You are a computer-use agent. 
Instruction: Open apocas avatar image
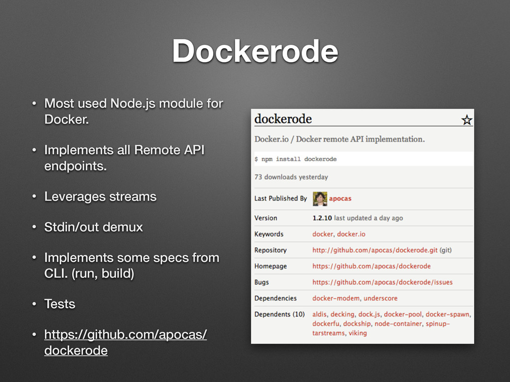coord(320,199)
